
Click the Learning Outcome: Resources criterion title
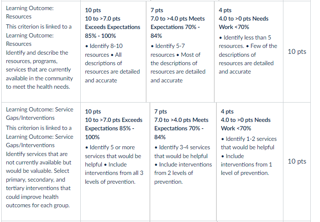30,12
